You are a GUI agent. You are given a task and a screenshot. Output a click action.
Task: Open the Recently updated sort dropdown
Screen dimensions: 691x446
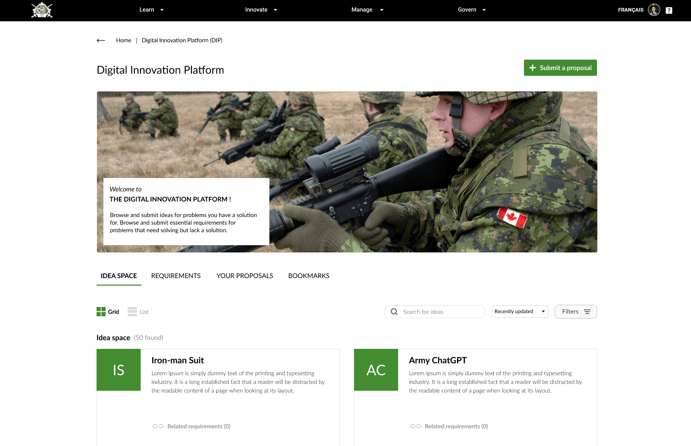(520, 312)
